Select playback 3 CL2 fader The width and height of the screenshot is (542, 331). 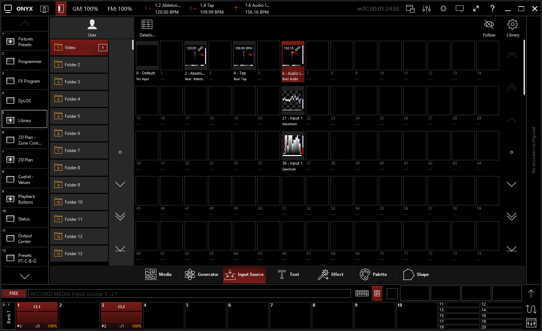pyautogui.click(x=121, y=315)
